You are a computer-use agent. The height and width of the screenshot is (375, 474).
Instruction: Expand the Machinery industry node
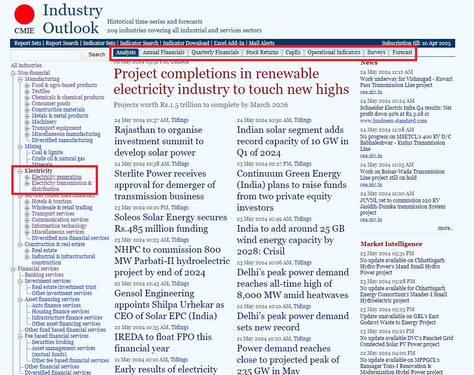tap(27, 122)
